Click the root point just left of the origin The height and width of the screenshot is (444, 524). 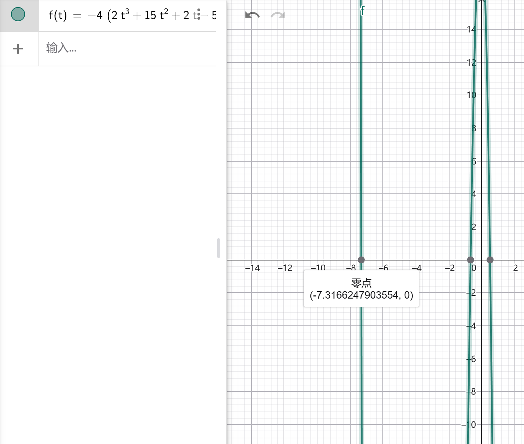coord(471,260)
